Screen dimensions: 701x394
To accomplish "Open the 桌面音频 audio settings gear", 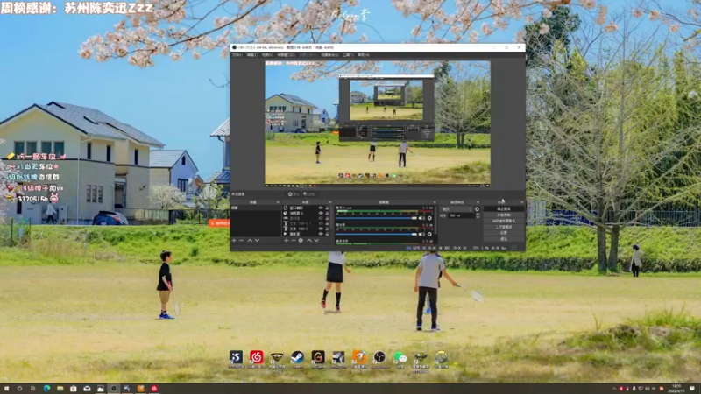I will 429,234.
